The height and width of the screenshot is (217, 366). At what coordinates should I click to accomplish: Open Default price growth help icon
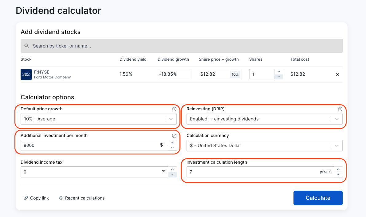(x=174, y=109)
